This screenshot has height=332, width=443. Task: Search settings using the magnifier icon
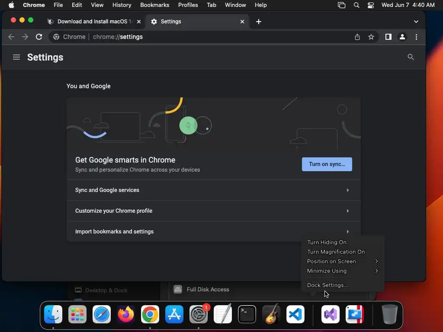(x=411, y=57)
